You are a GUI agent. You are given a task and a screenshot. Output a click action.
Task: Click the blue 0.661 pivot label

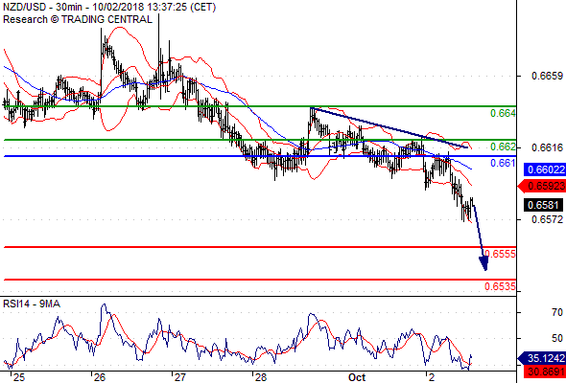point(503,163)
